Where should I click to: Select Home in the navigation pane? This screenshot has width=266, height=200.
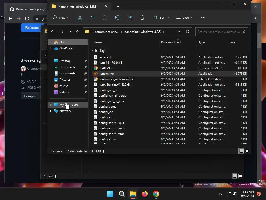click(x=68, y=42)
